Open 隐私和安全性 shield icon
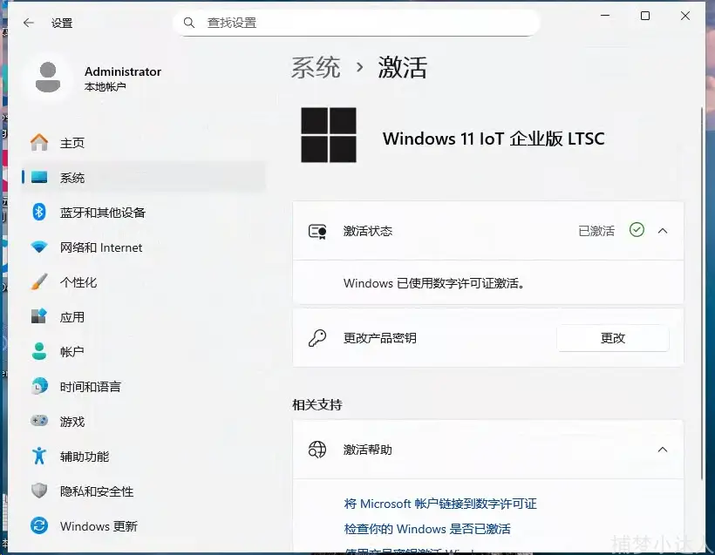The width and height of the screenshot is (715, 555). click(x=39, y=491)
